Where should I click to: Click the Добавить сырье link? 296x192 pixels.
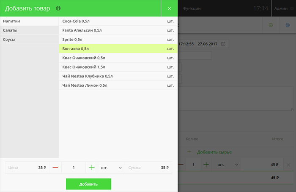[x=214, y=152]
